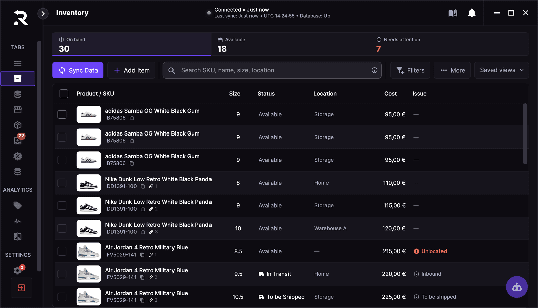Open notifications bell icon
The height and width of the screenshot is (308, 538).
click(472, 13)
